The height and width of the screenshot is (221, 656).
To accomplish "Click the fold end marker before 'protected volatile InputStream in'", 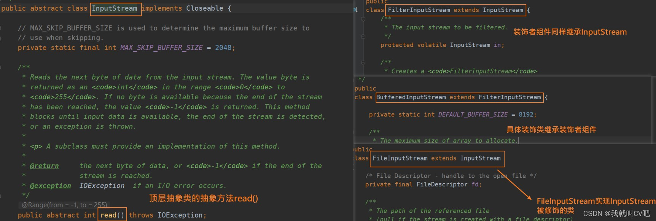I will [363, 36].
